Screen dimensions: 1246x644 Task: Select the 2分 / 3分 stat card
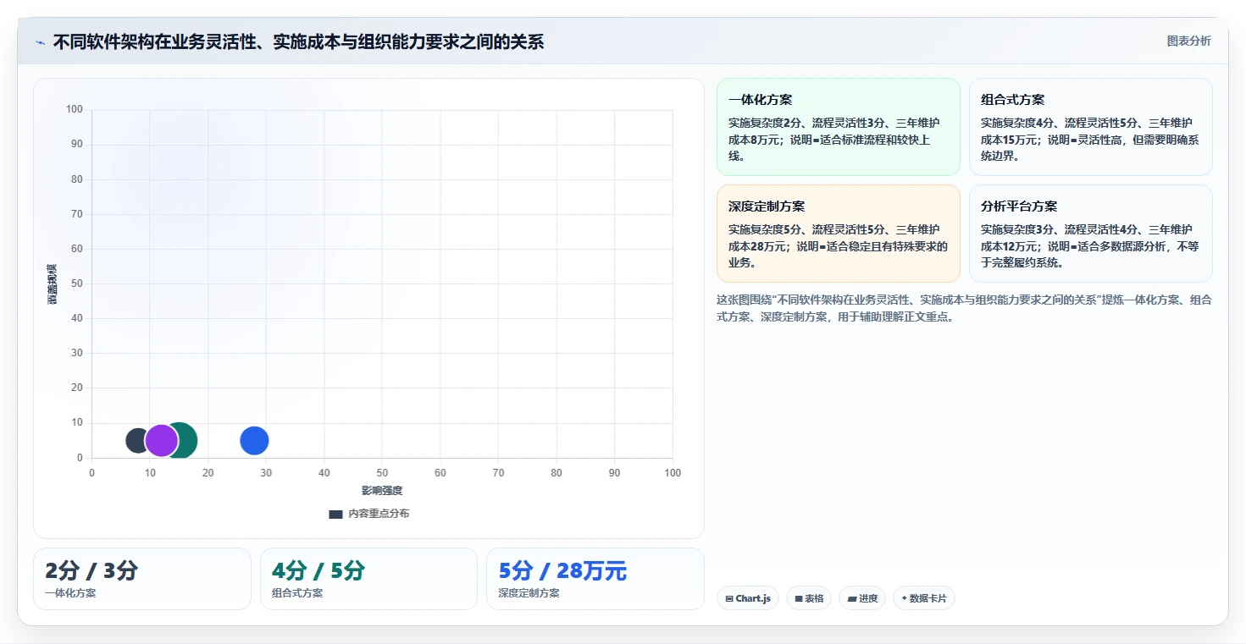(x=142, y=579)
